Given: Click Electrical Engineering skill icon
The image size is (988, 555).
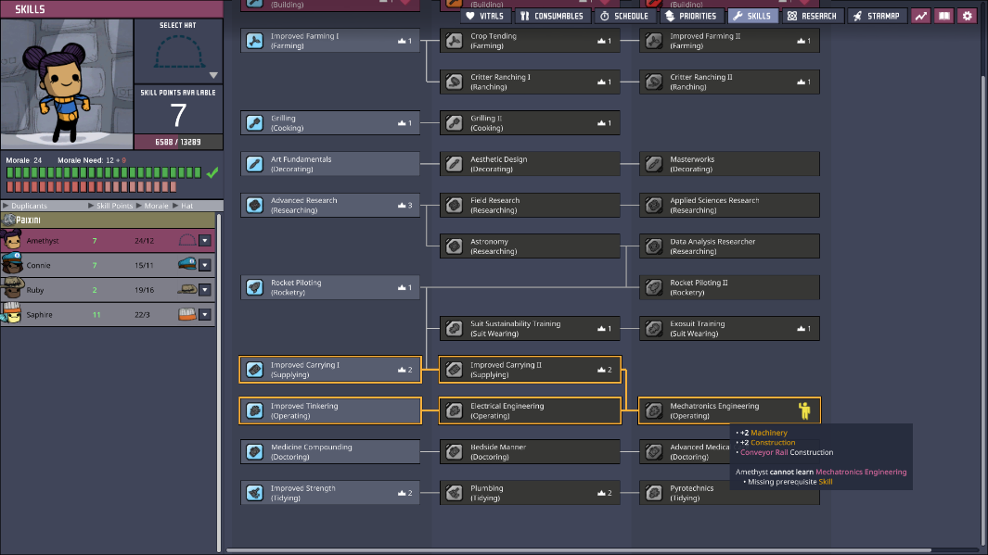Looking at the screenshot, I should (455, 410).
